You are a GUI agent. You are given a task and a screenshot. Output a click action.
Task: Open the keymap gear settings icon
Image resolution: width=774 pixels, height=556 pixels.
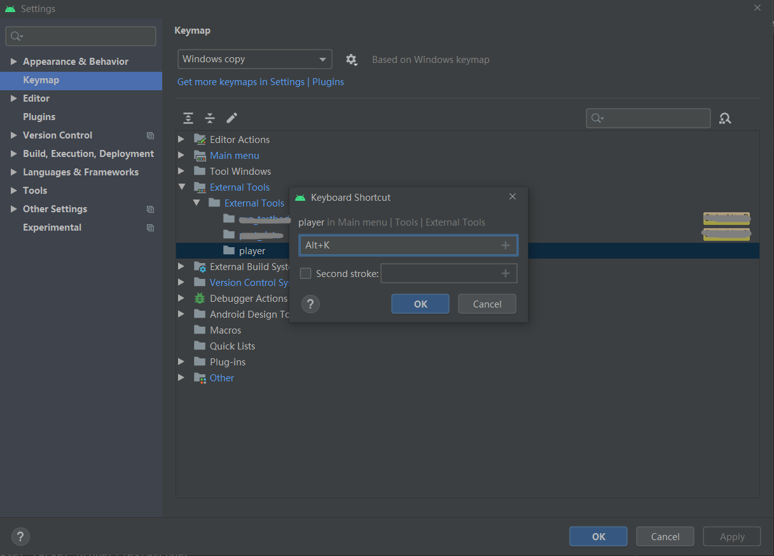tap(351, 60)
